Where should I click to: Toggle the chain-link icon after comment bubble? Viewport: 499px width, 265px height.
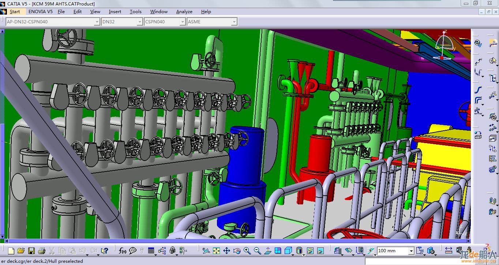tap(142, 251)
